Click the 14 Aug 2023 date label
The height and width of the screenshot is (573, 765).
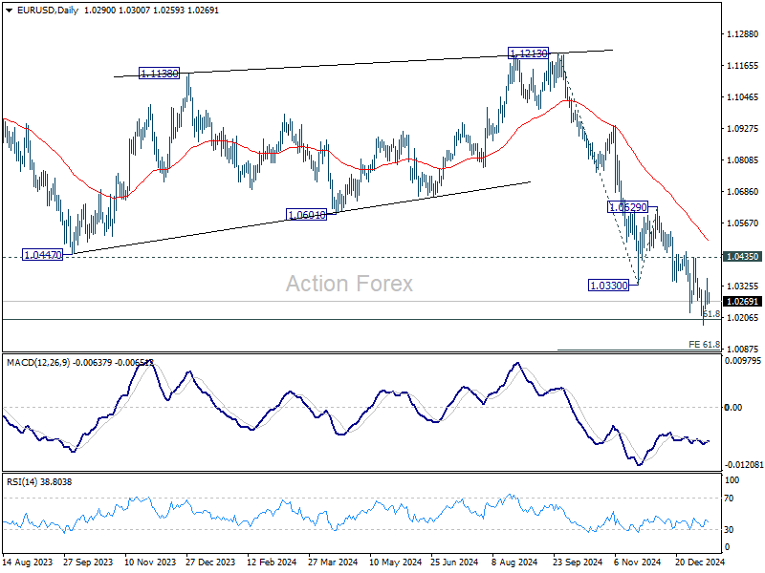pyautogui.click(x=28, y=562)
